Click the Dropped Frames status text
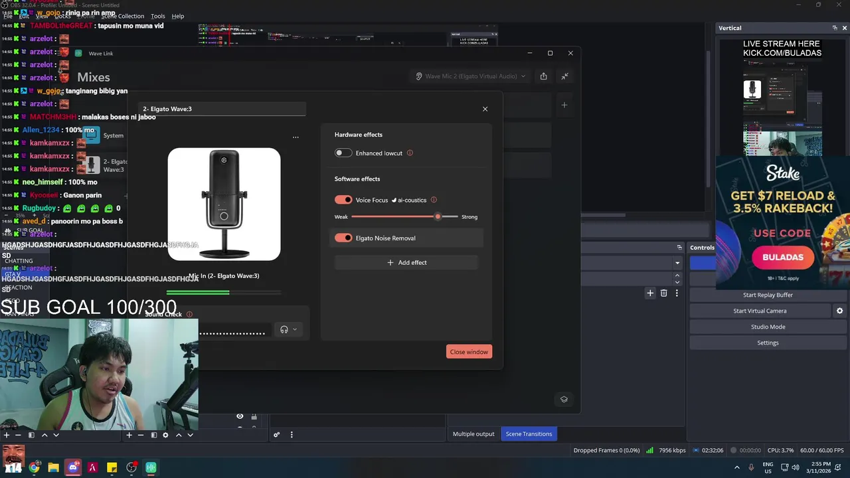 pyautogui.click(x=607, y=451)
